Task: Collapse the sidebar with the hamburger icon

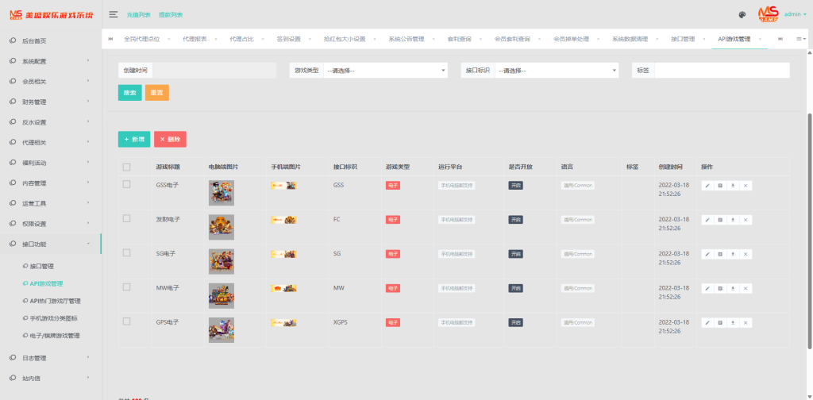Action: (114, 14)
